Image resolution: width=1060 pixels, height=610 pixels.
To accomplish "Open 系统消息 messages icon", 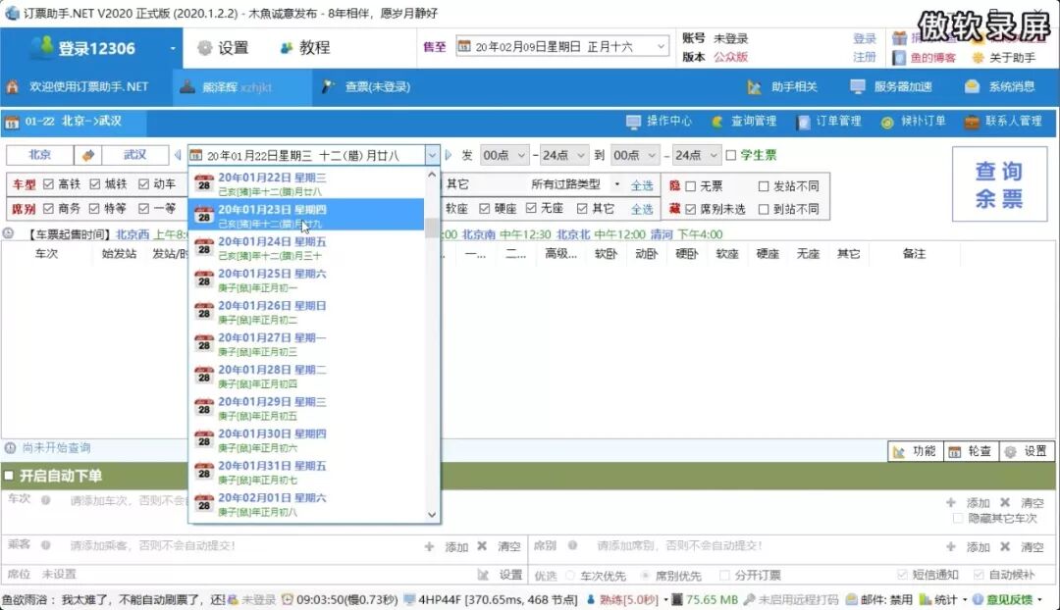I will pos(972,86).
